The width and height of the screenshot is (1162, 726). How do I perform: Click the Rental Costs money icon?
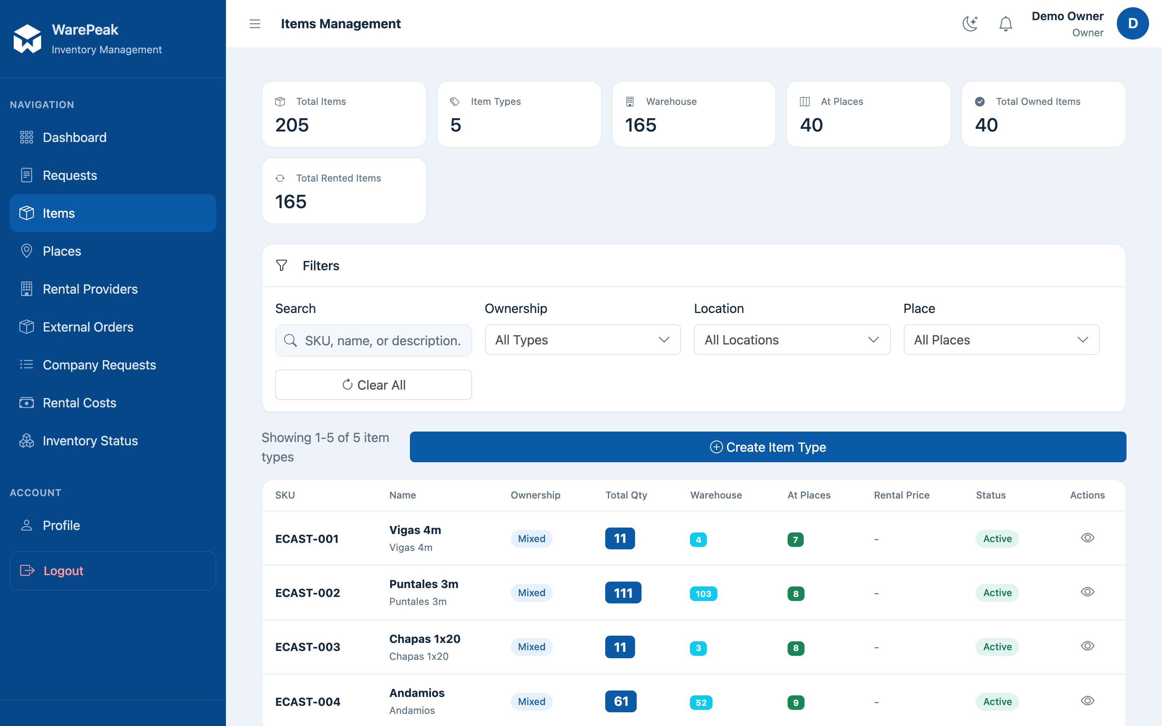point(26,403)
